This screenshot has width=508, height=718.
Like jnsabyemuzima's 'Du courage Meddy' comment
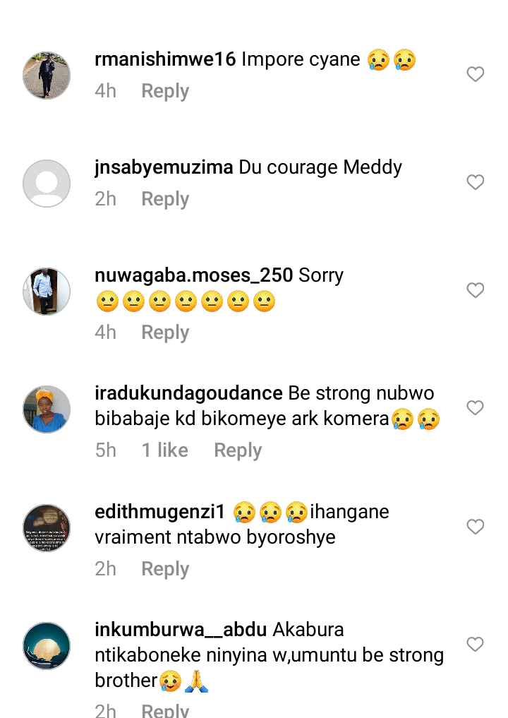click(x=475, y=182)
